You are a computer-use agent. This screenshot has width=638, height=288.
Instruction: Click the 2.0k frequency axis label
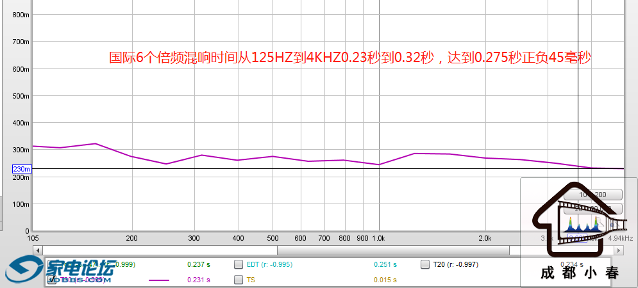click(x=485, y=239)
